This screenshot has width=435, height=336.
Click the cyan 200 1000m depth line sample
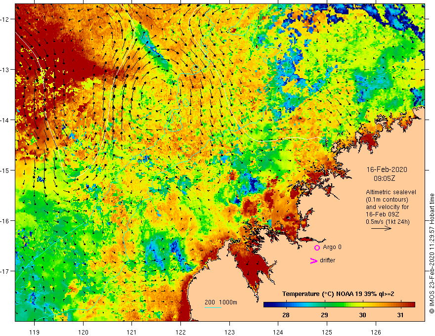pyautogui.click(x=213, y=307)
